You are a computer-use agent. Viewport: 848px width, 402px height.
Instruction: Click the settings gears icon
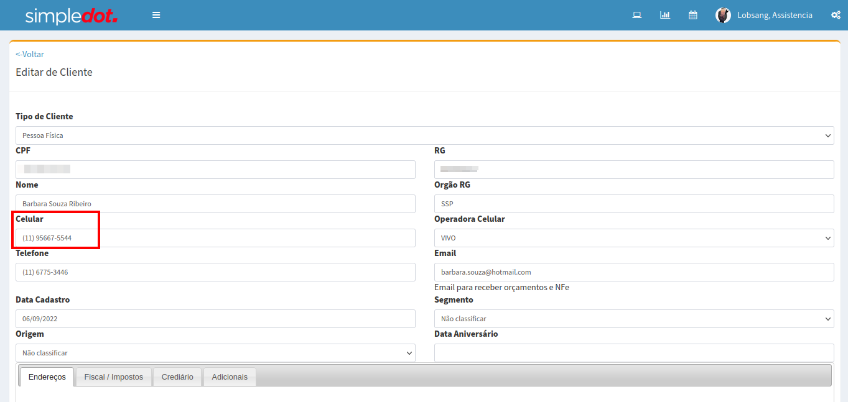pos(836,15)
